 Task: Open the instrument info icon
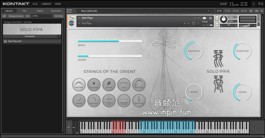click(210, 18)
